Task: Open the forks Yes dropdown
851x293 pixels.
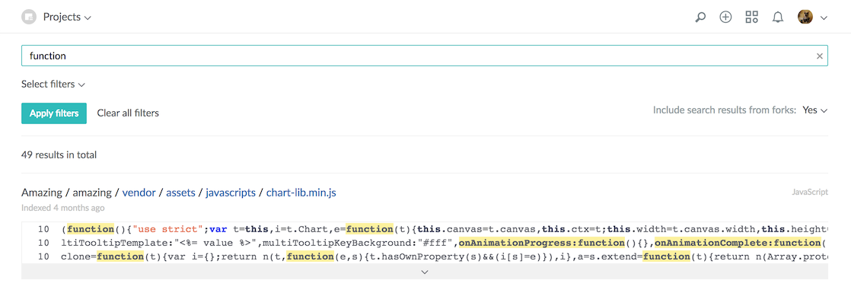Action: (814, 110)
